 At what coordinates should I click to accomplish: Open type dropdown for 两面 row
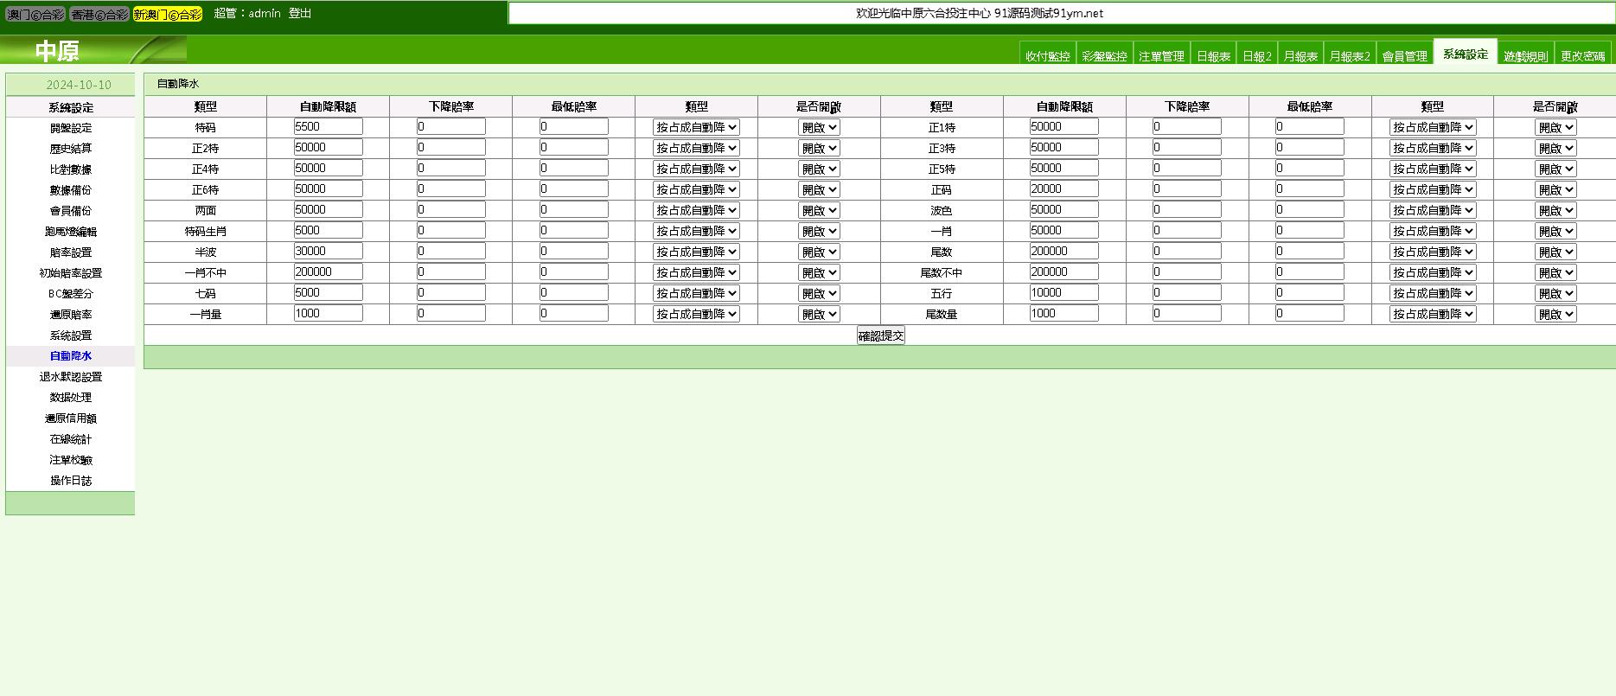pyautogui.click(x=696, y=210)
